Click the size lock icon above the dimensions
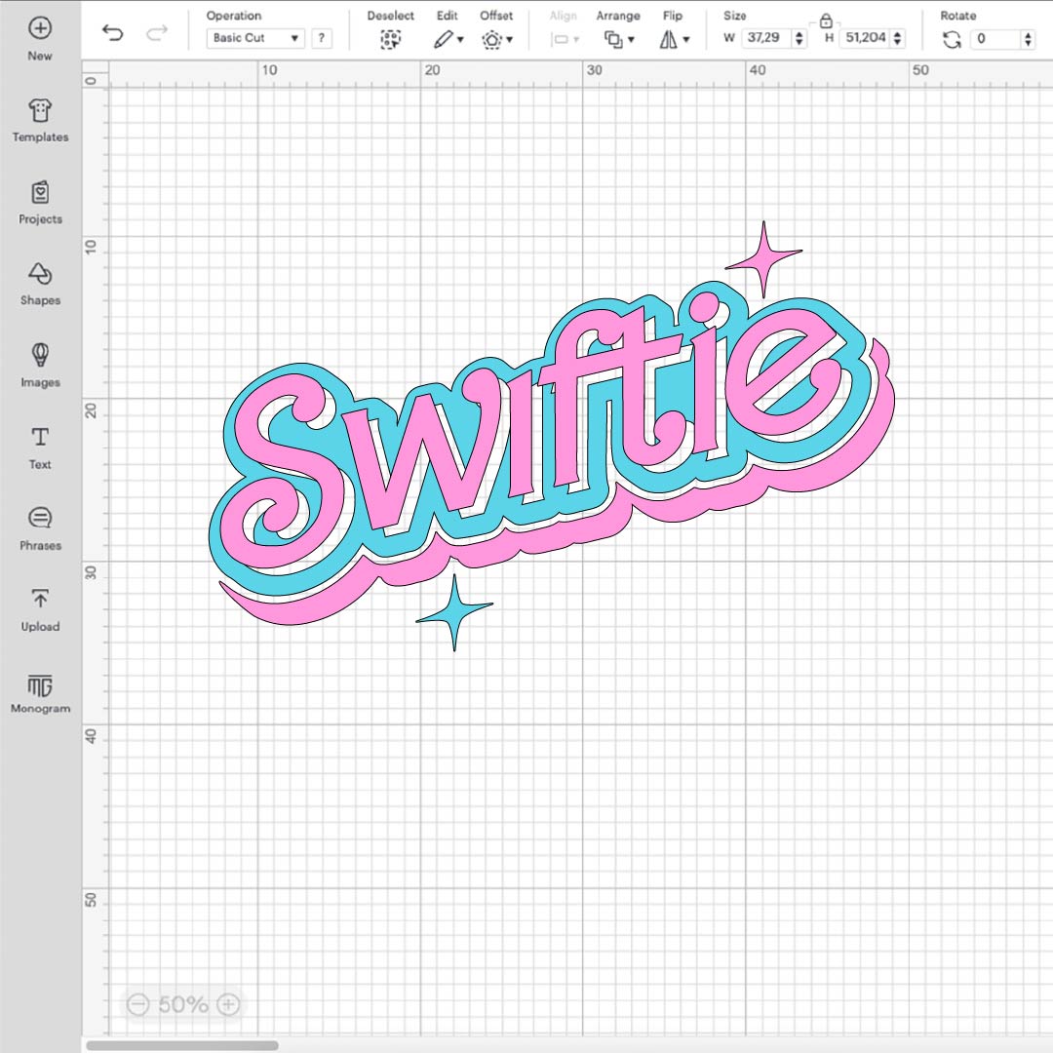 [826, 19]
